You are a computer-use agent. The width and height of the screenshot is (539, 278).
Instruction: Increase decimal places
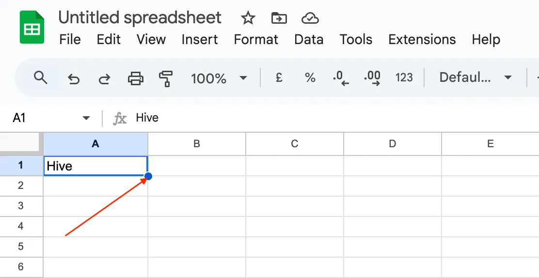[372, 78]
